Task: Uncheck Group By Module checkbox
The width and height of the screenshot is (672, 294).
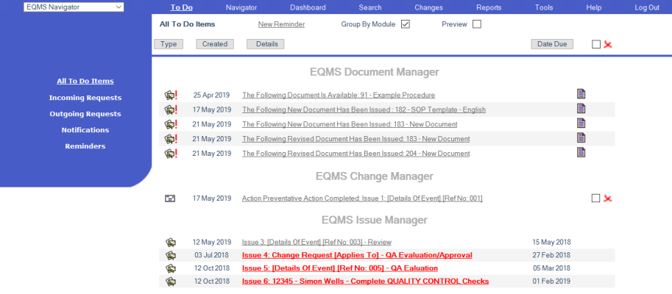Action: coord(406,24)
